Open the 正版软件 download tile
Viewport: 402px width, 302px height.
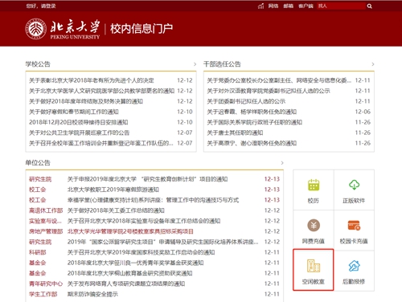(x=354, y=190)
